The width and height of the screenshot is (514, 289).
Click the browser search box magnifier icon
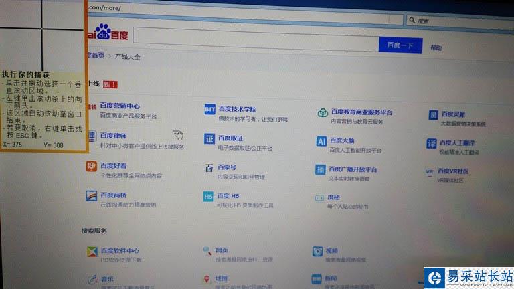(412, 20)
